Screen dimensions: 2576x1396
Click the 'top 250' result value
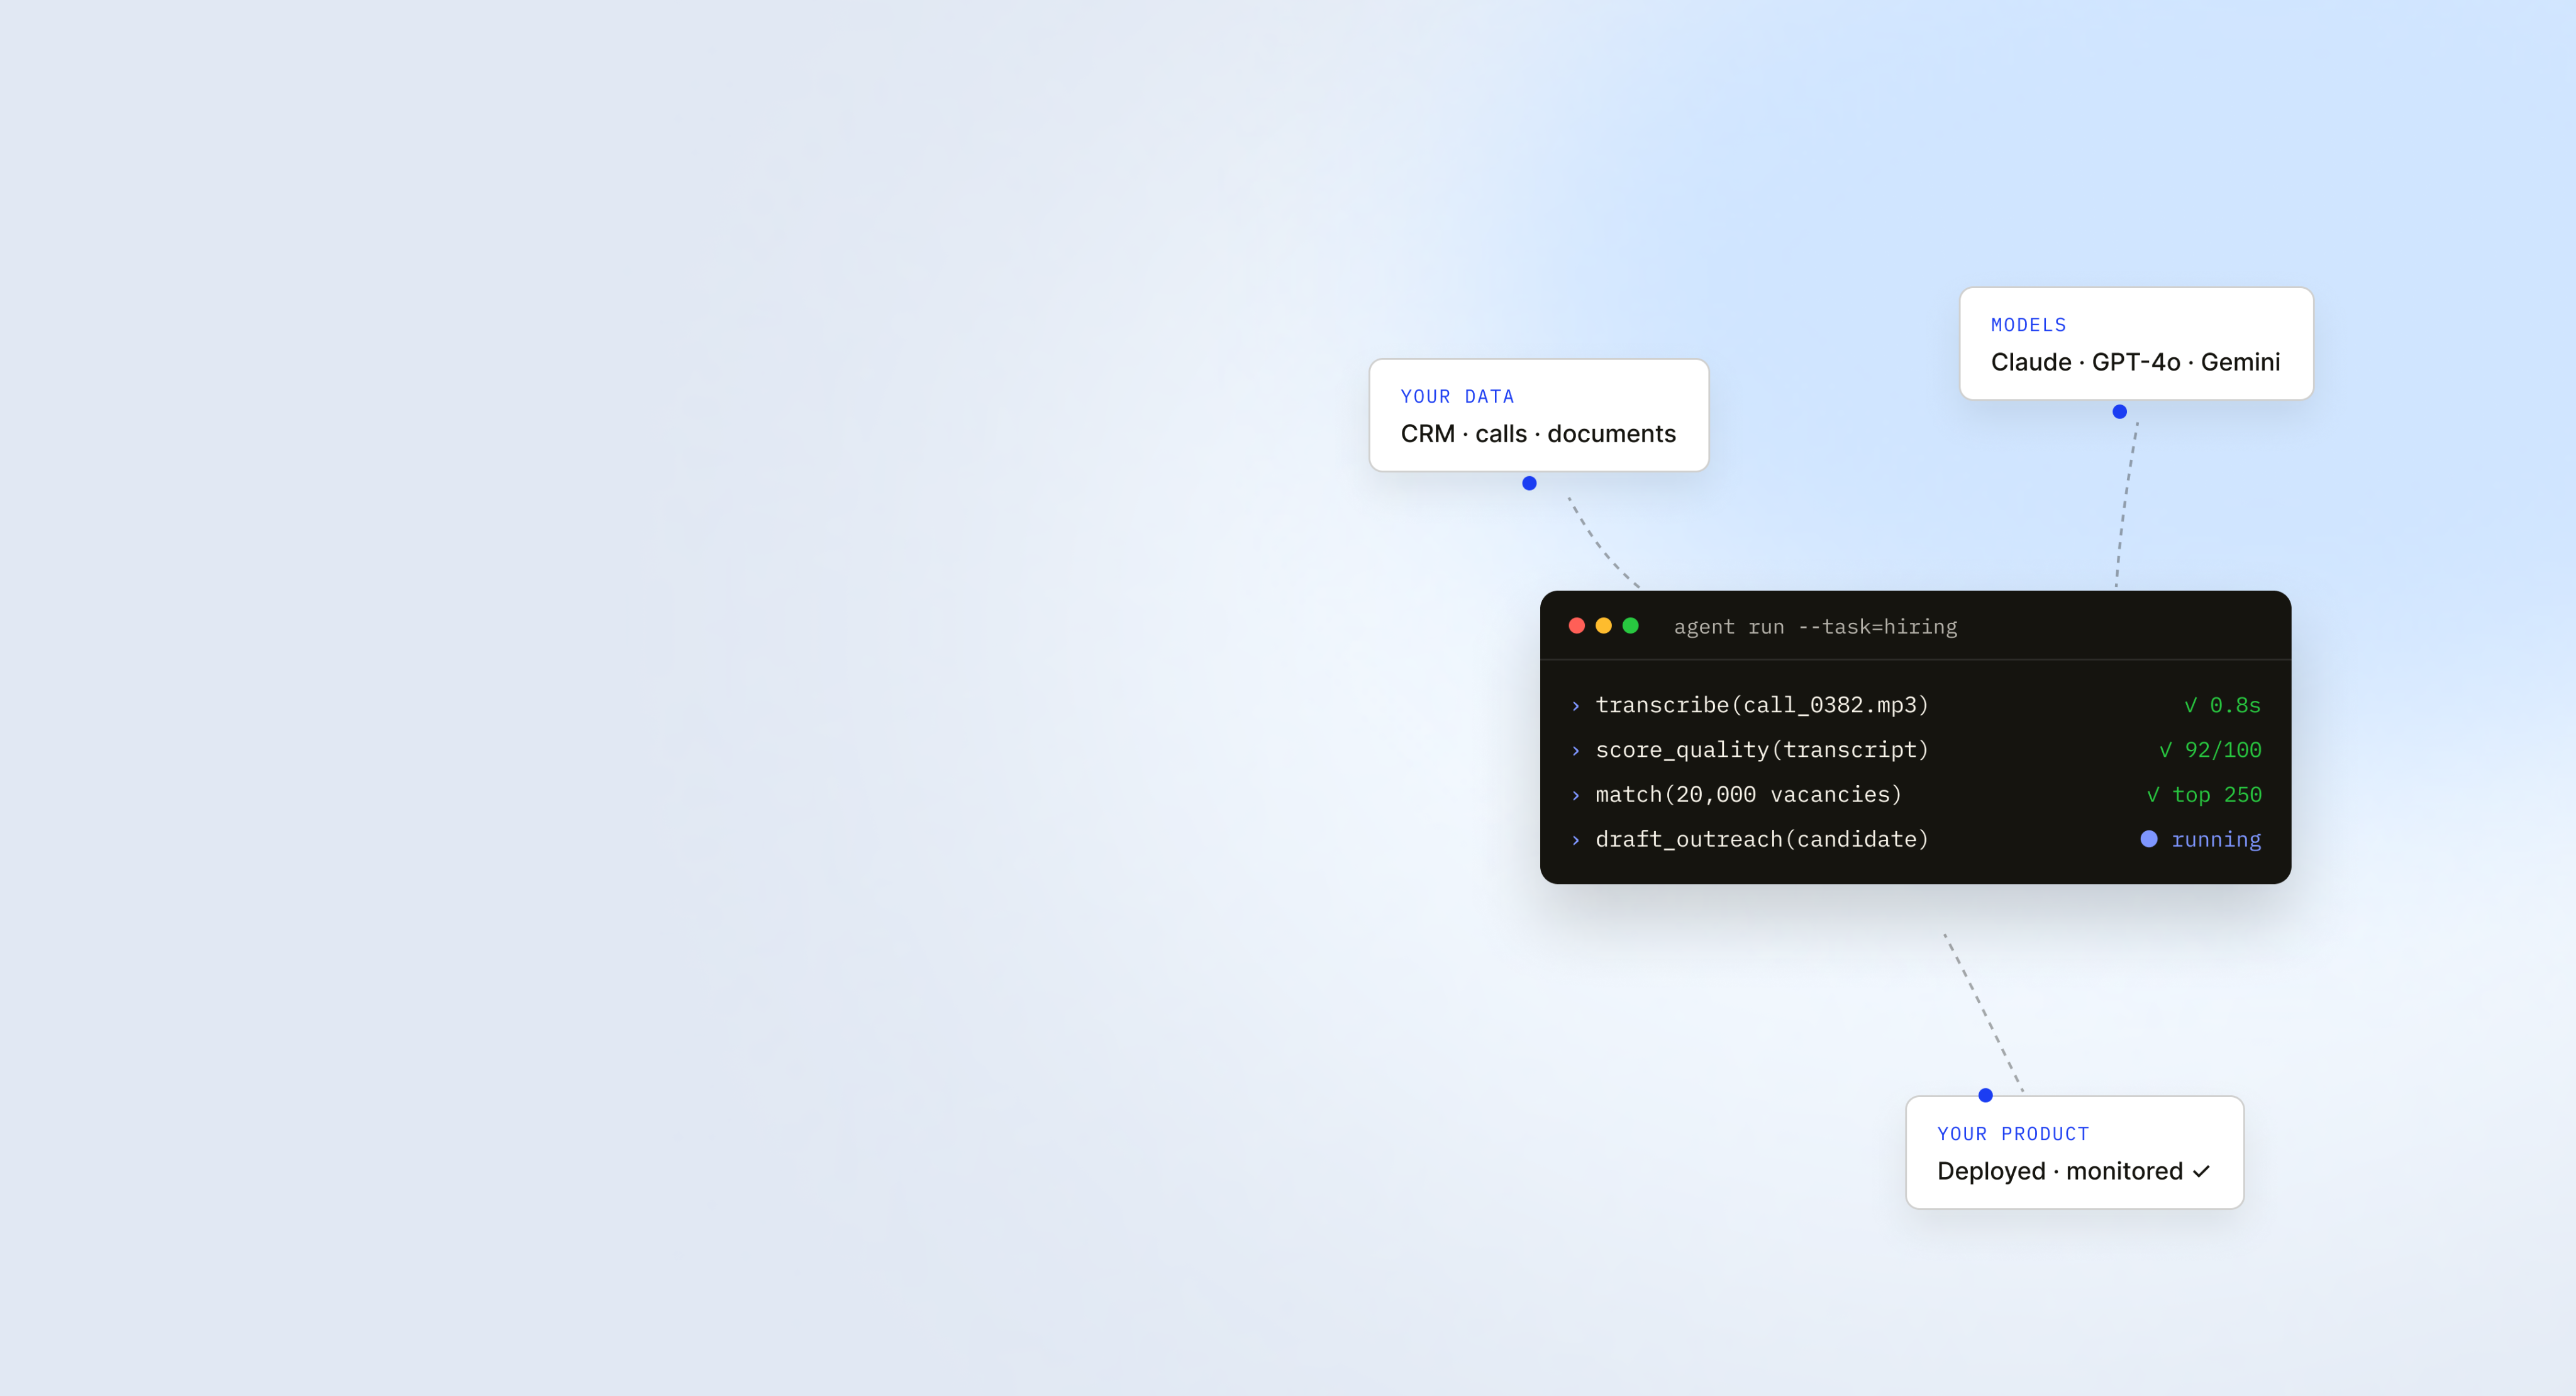tap(2217, 795)
